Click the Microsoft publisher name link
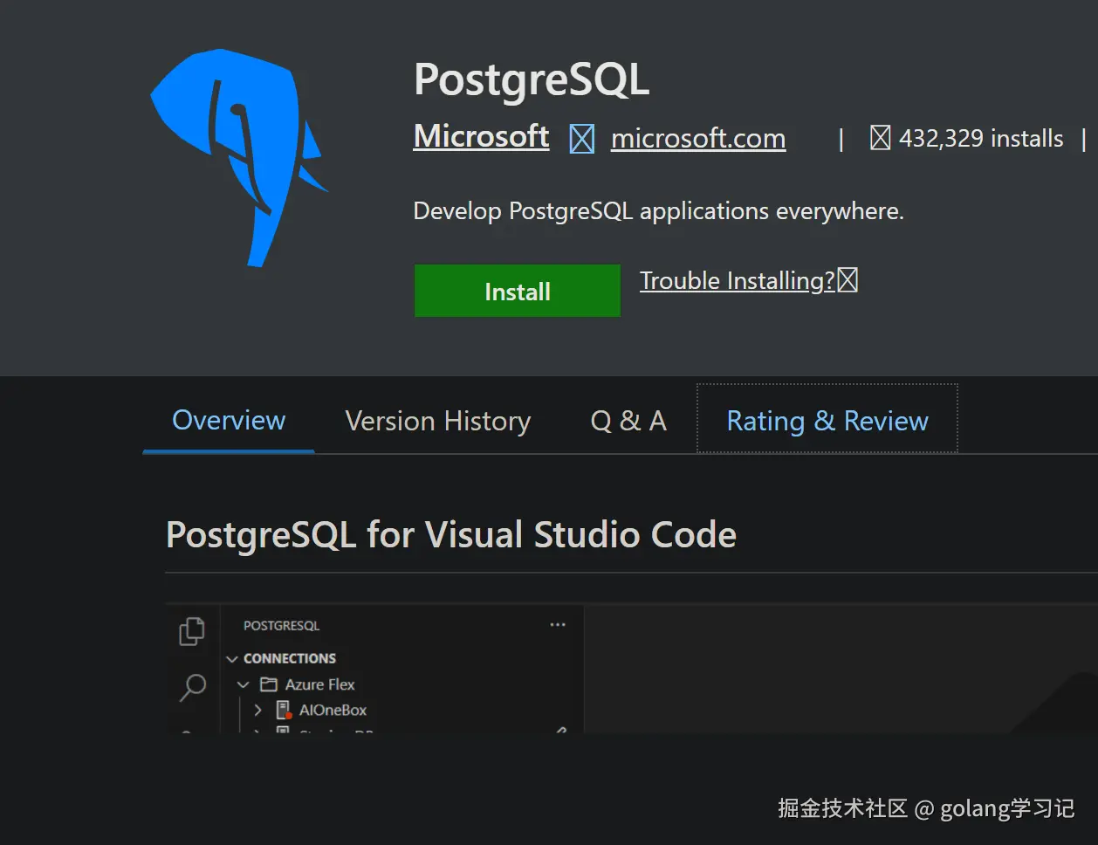Image resolution: width=1098 pixels, height=845 pixels. 481,137
